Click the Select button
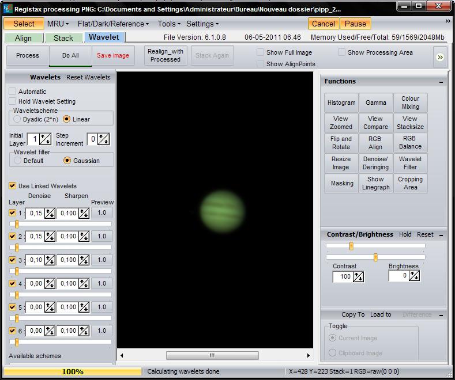The image size is (455, 380). tap(24, 24)
